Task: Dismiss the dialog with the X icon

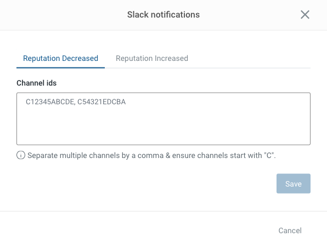Action: 305,15
